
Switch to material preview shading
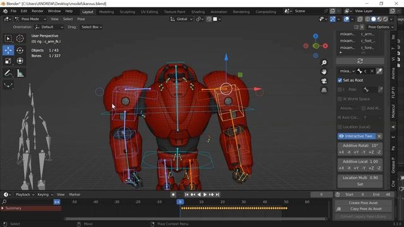pos(379,19)
